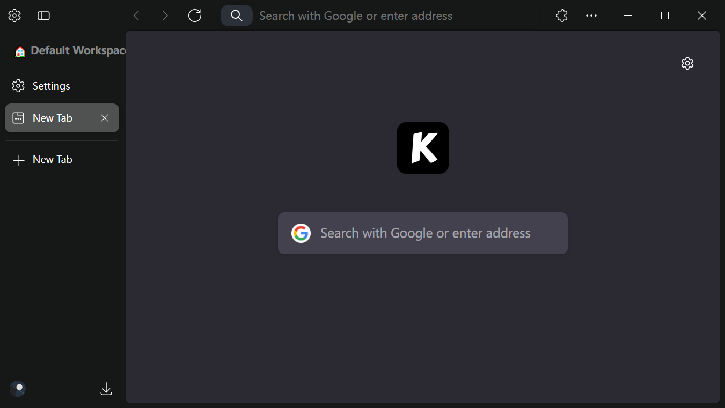Viewport: 725px width, 408px height.
Task: Reload the current page
Action: [194, 16]
